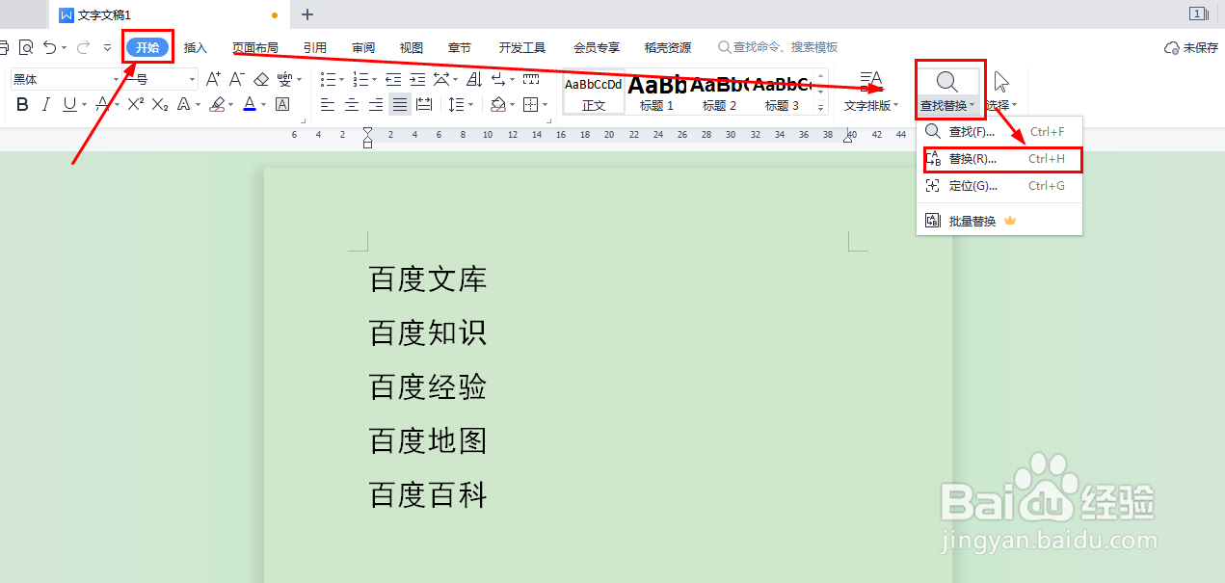Switch to the 开始 ribbon tab
This screenshot has height=583, width=1225.
147,47
